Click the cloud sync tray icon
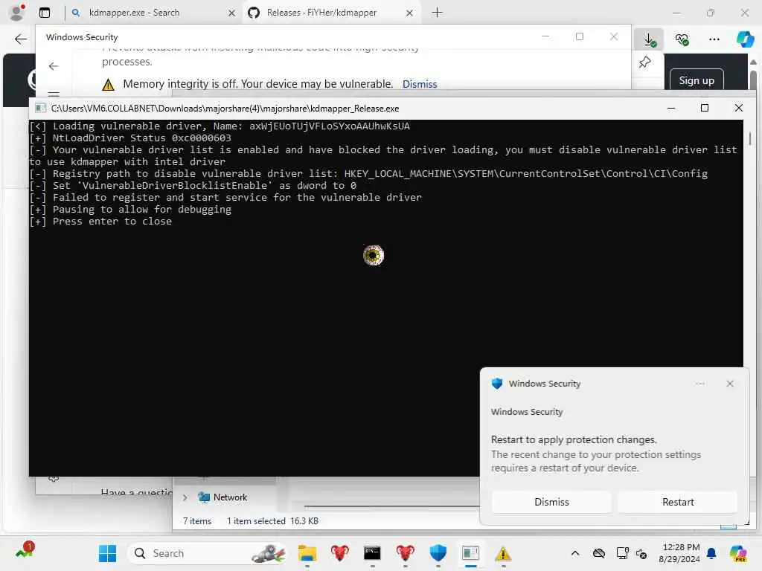 click(599, 553)
